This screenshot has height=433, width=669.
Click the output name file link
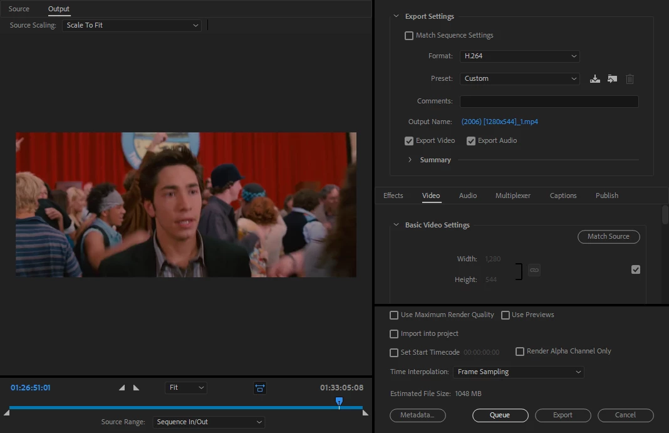500,122
